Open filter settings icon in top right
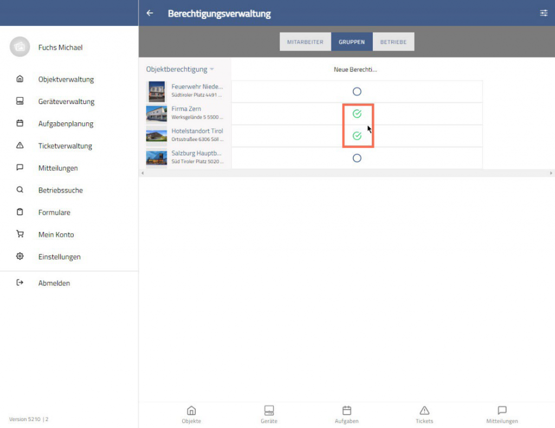555x428 pixels. [x=544, y=14]
